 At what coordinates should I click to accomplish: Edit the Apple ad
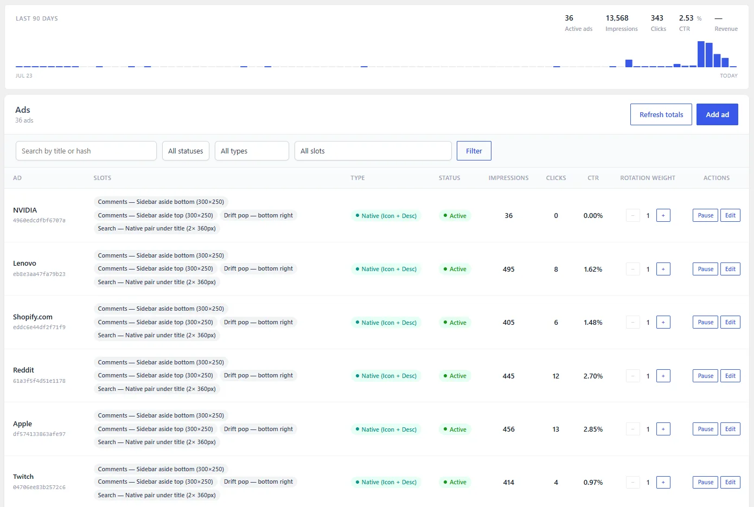coord(730,429)
